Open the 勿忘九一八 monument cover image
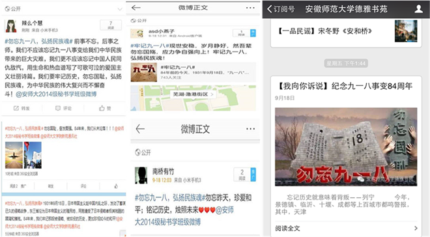Screen dimensions: 430x237 point(346,147)
